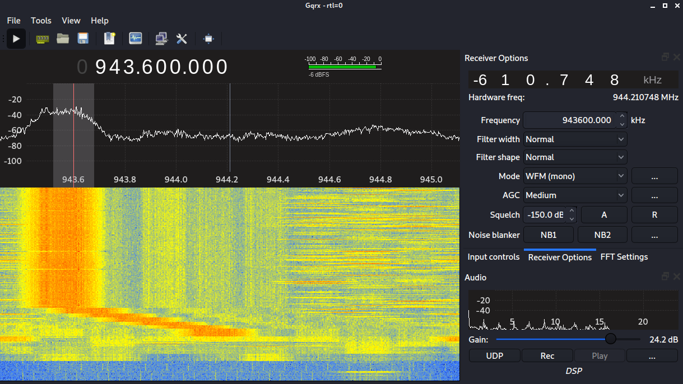Open the I/Q recording monitor icon
Image resolution: width=683 pixels, height=384 pixels.
coord(135,39)
